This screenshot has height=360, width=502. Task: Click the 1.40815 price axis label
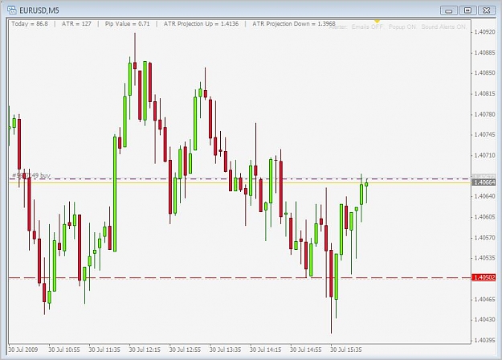click(x=484, y=93)
